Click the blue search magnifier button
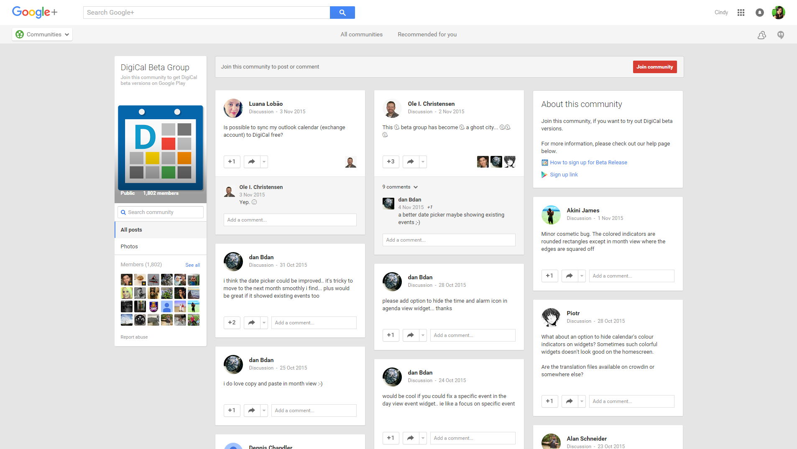 coord(342,13)
